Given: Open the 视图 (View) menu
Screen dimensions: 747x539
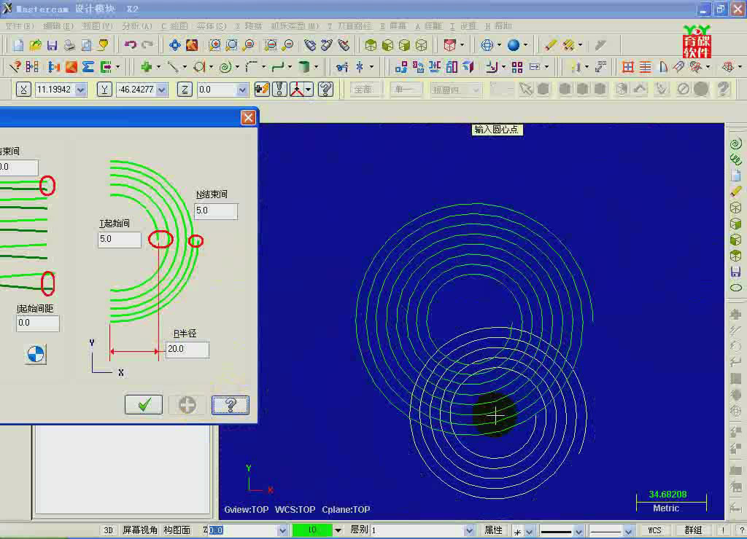Looking at the screenshot, I should pyautogui.click(x=97, y=26).
